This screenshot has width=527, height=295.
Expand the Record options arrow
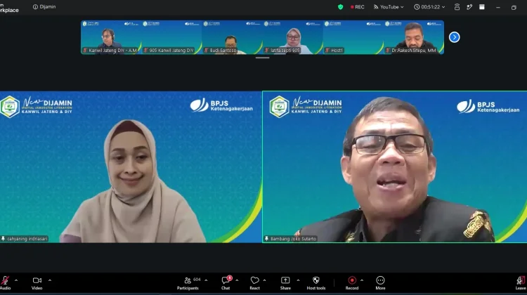point(362,280)
